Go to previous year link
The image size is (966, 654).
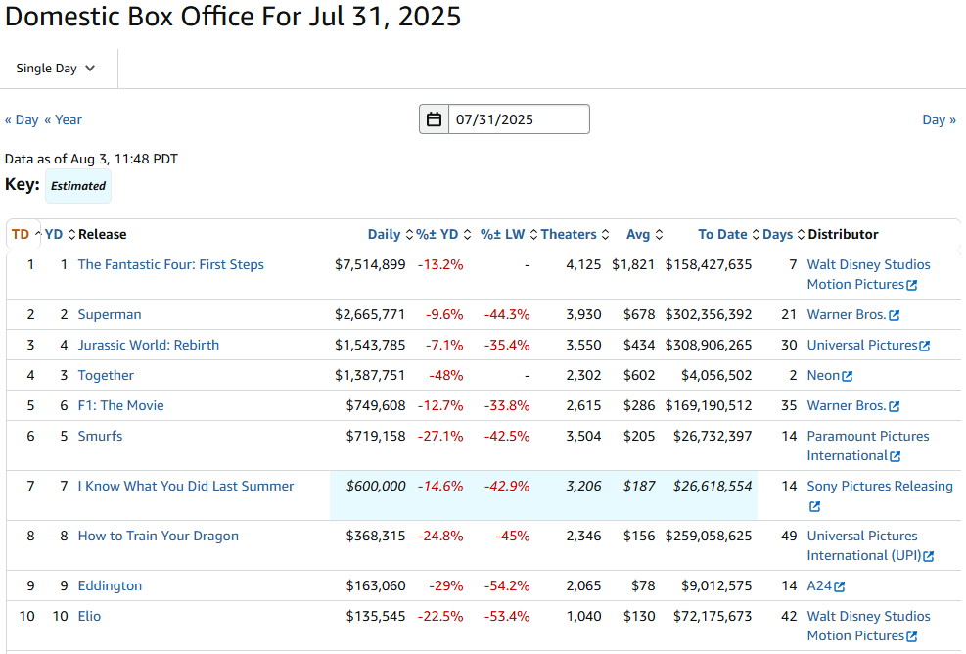coord(63,119)
